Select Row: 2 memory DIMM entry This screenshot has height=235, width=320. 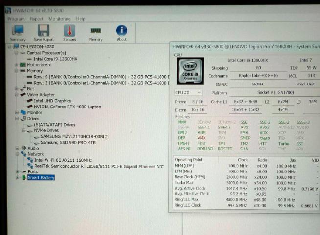click(x=101, y=83)
